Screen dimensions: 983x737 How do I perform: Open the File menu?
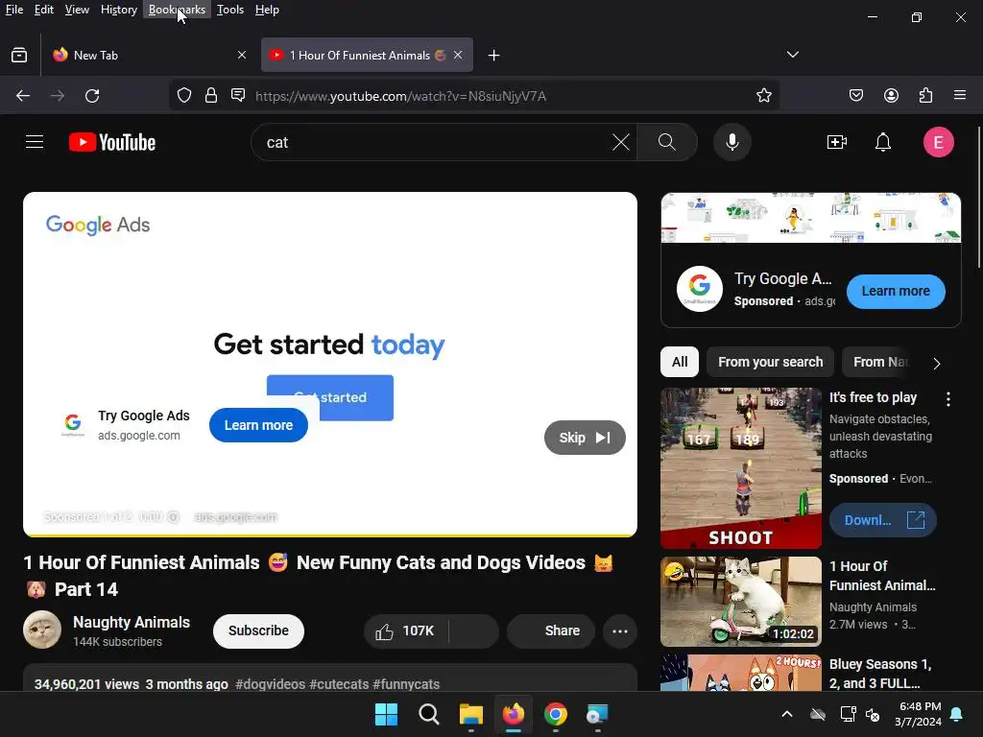tap(14, 10)
